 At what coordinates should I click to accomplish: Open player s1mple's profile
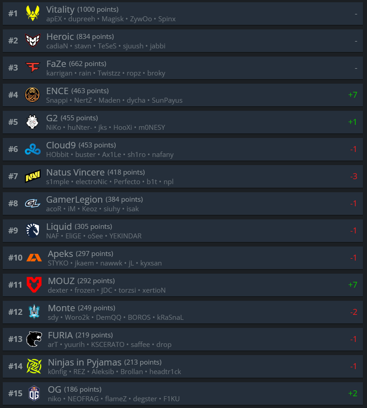click(x=58, y=182)
